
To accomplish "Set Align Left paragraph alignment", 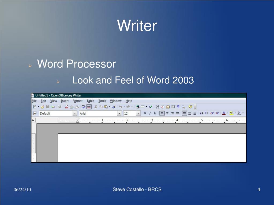I will (x=162, y=113).
